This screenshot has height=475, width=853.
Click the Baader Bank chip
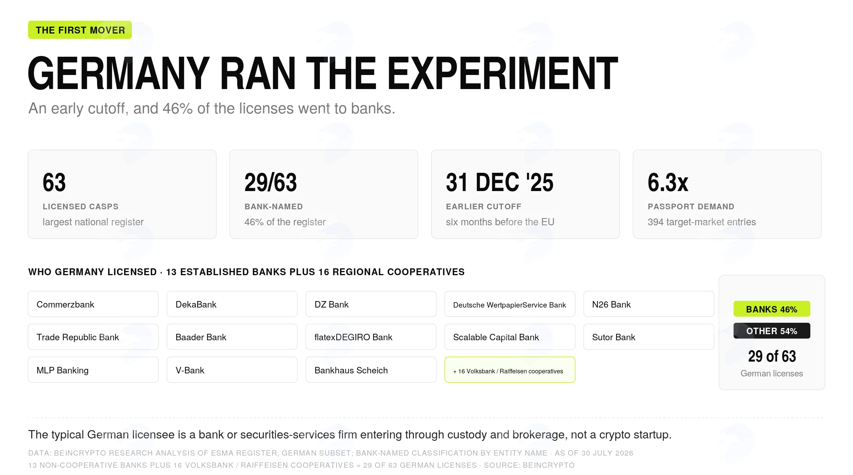click(x=232, y=337)
